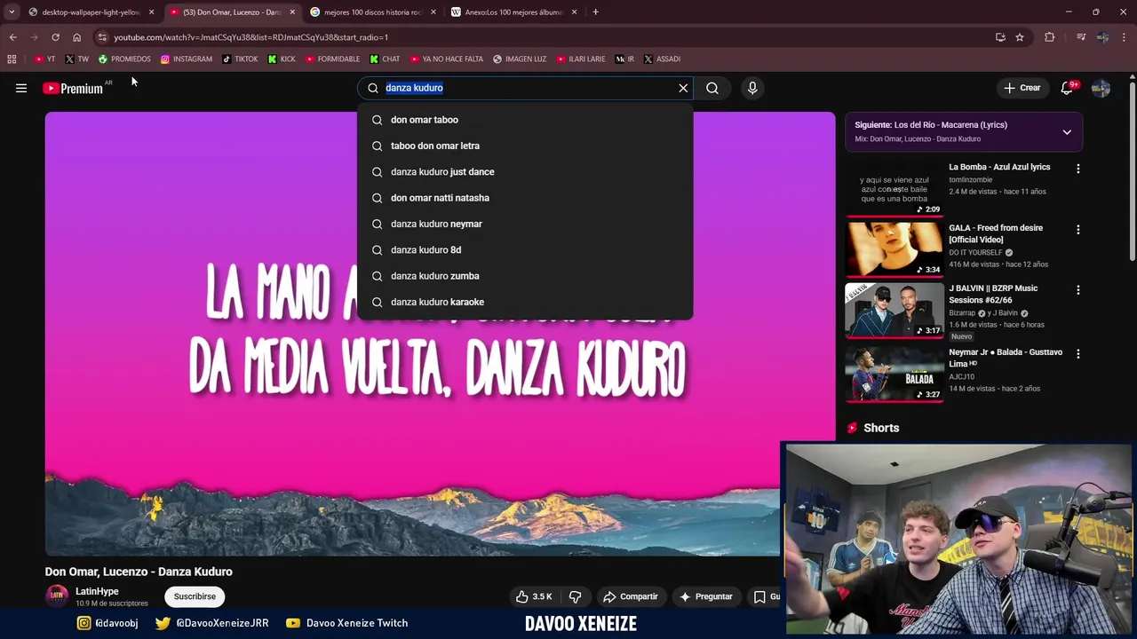This screenshot has width=1137, height=639.
Task: Share the video via Compartir
Action: [x=630, y=596]
